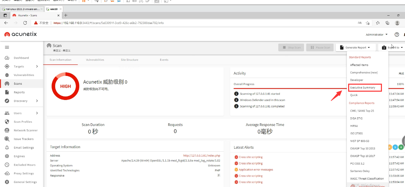Image resolution: width=405 pixels, height=187 pixels.
Task: Close the Acunetix - Scans browser tab
Action: pos(59,15)
